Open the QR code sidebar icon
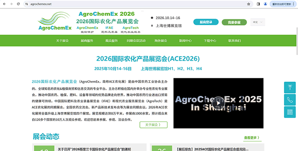Viewport: 298px width, 151px height. tap(290, 111)
